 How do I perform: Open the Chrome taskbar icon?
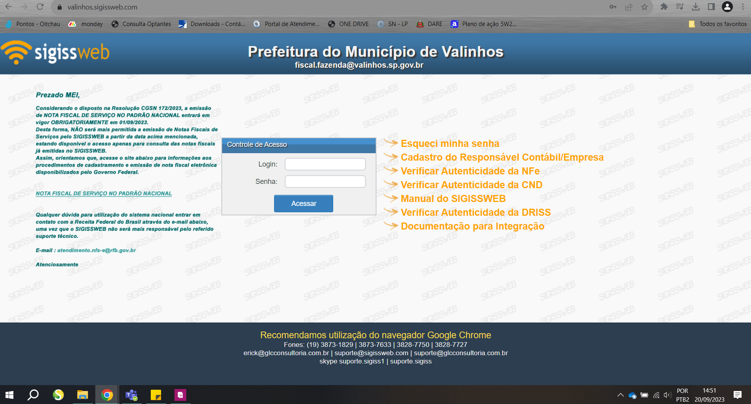click(107, 395)
